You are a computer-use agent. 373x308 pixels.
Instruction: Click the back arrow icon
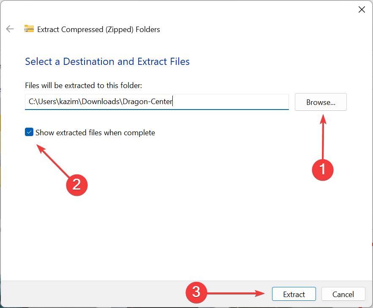tap(10, 29)
